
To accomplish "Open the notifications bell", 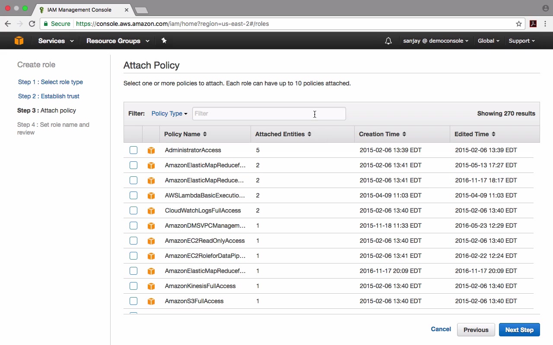I will point(388,41).
